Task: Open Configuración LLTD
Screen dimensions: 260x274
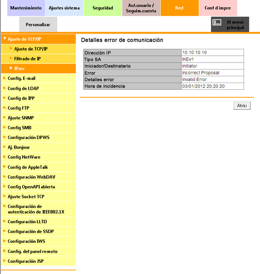Action: [38, 222]
